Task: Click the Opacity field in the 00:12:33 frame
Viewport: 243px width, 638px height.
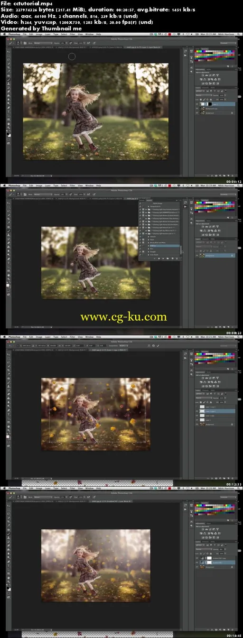Action: pyautogui.click(x=222, y=398)
